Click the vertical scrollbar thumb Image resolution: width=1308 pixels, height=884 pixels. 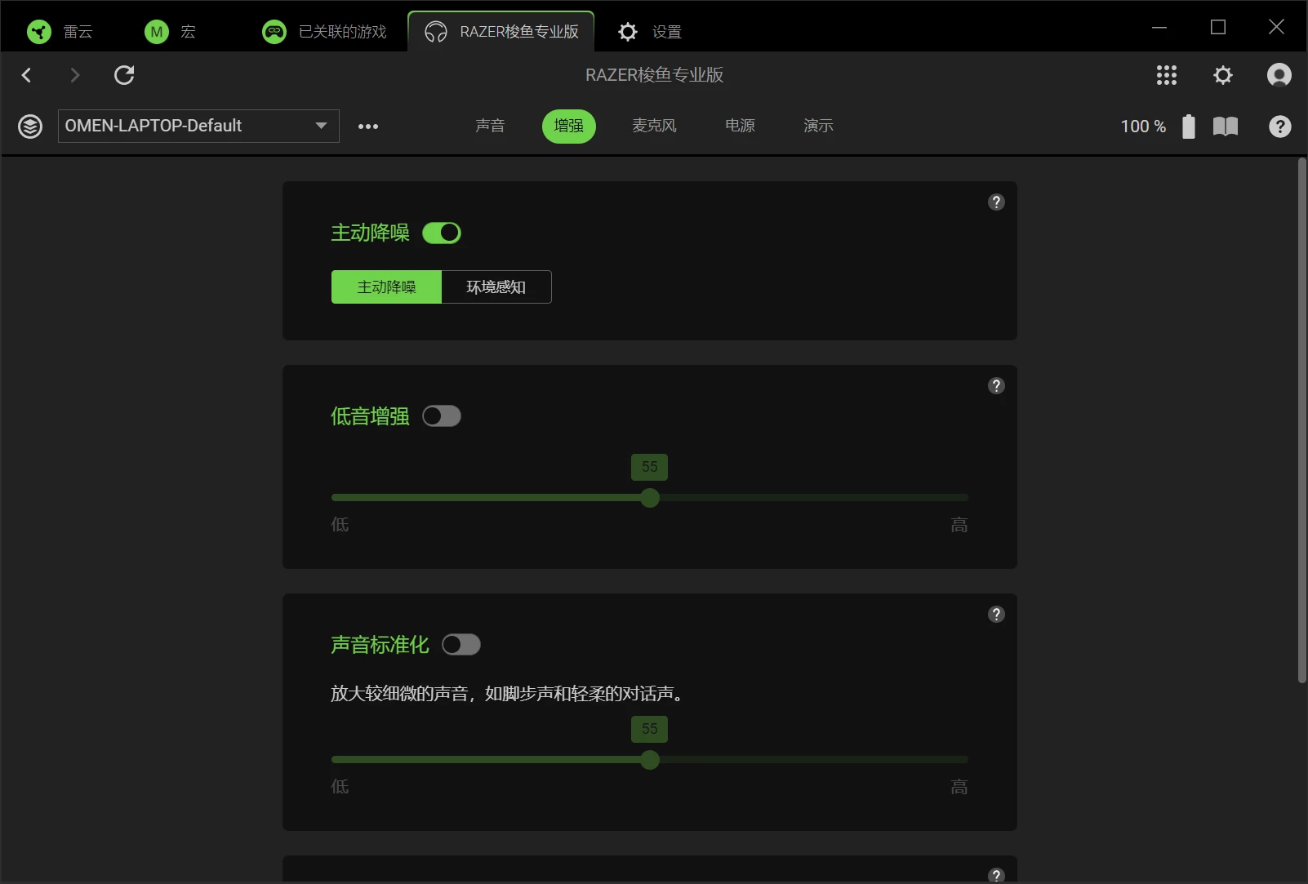click(1301, 420)
